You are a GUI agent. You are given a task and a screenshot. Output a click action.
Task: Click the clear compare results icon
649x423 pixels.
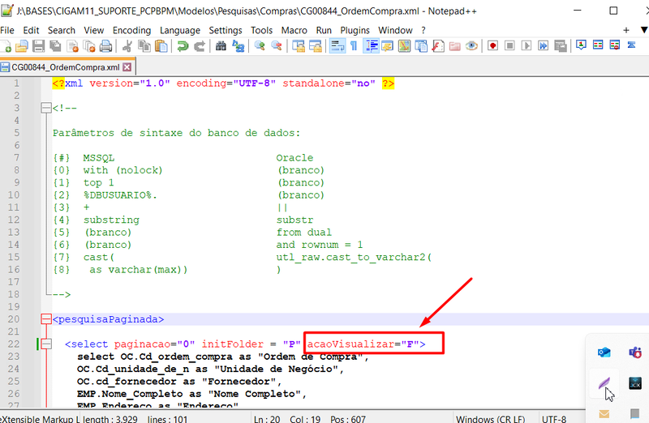coord(615,45)
